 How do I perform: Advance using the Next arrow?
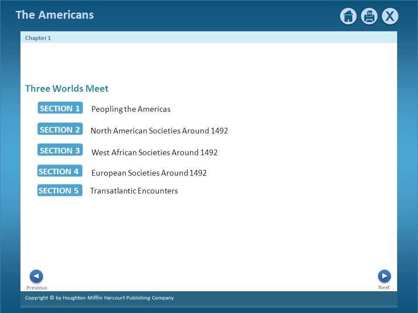[x=384, y=276]
